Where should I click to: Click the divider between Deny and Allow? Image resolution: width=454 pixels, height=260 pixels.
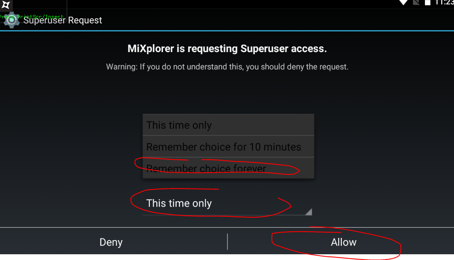227,241
